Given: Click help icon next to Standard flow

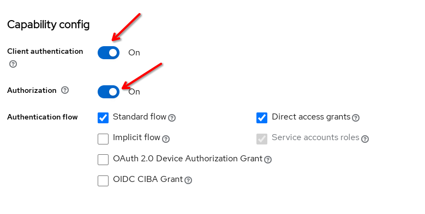Looking at the screenshot, I should pos(172,118).
